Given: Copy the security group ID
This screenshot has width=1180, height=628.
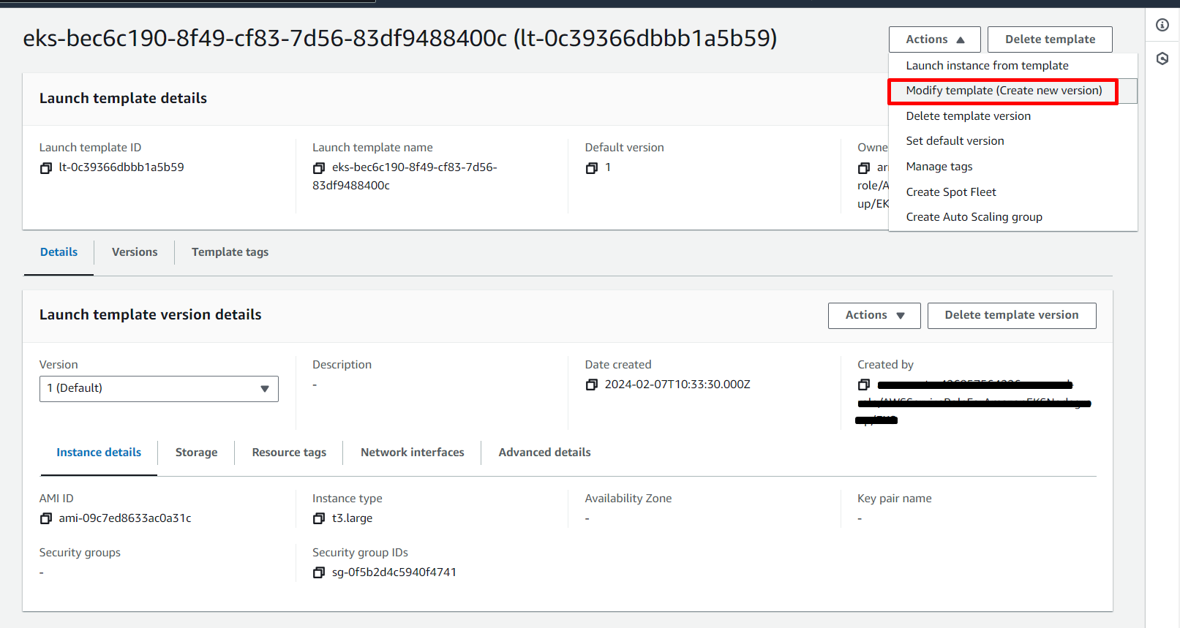Looking at the screenshot, I should [319, 572].
